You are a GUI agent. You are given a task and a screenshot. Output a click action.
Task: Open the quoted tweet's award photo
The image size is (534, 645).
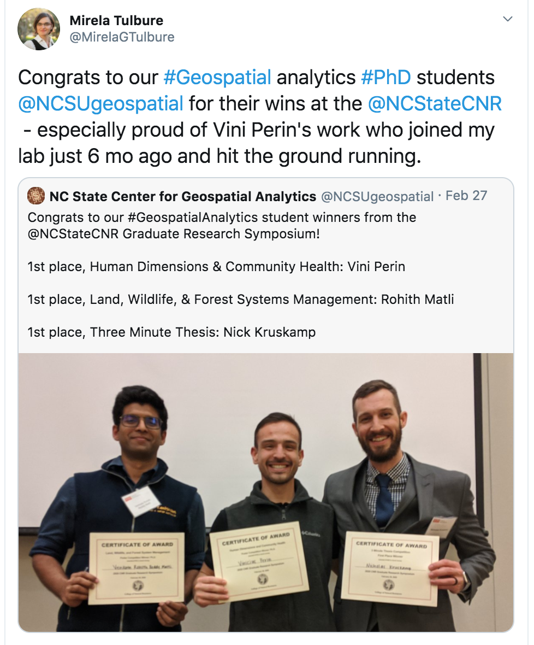[x=266, y=492]
